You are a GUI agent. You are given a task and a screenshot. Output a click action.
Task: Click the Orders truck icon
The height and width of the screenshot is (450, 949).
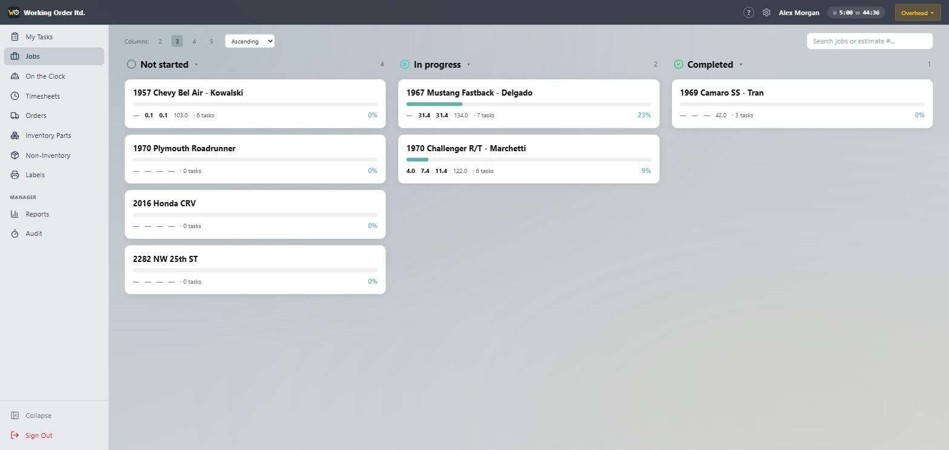click(x=15, y=116)
